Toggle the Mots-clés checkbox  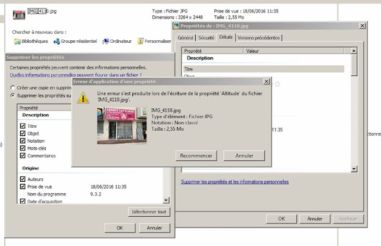click(x=23, y=148)
